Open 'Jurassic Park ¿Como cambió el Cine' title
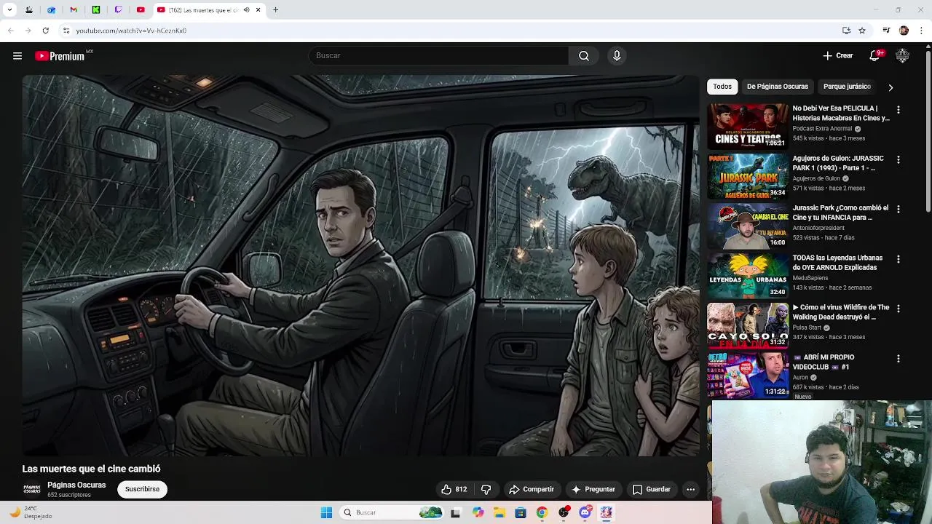932x524 pixels. point(840,213)
